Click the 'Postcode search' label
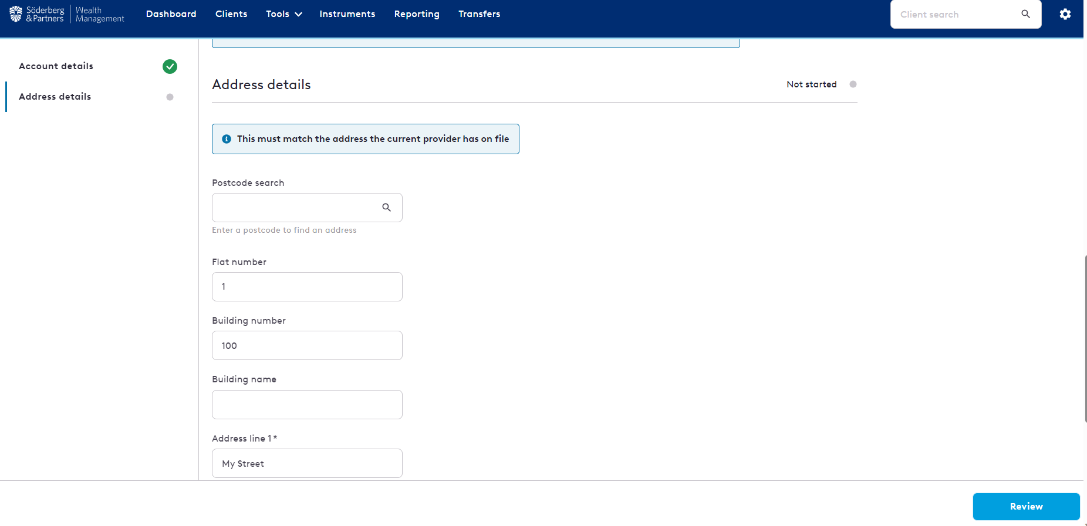 (248, 183)
